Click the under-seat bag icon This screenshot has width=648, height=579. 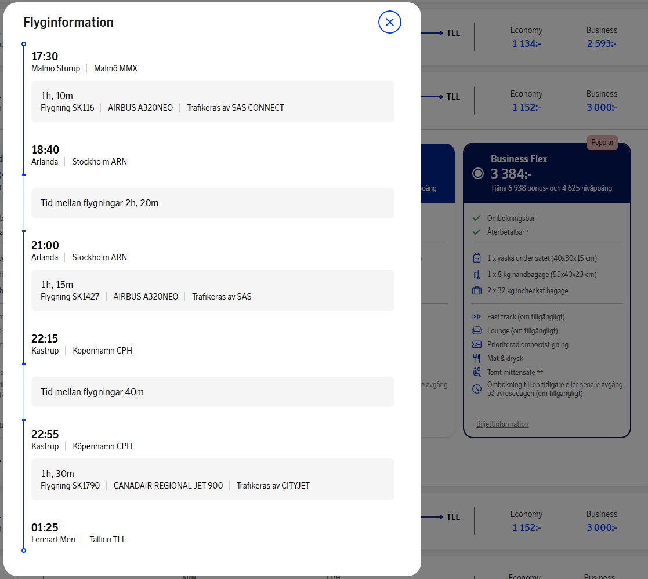(x=476, y=258)
